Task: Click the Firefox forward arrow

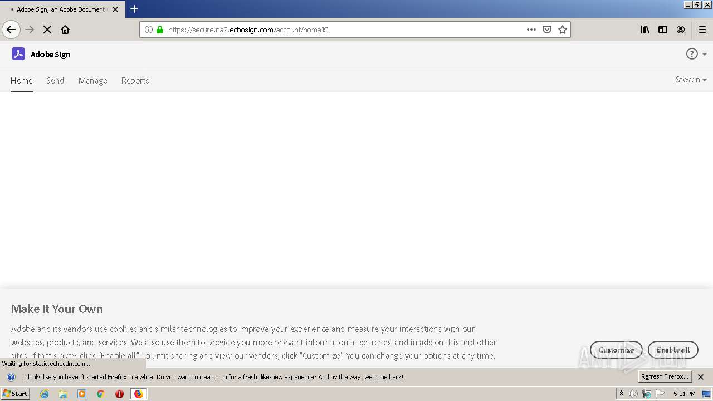Action: coord(30,30)
